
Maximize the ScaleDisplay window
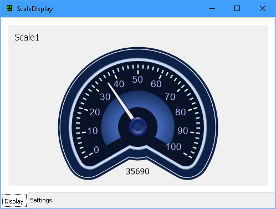pos(237,8)
